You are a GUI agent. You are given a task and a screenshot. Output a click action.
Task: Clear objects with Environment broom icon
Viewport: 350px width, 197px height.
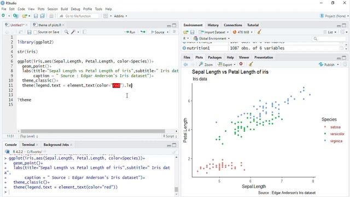coord(259,32)
